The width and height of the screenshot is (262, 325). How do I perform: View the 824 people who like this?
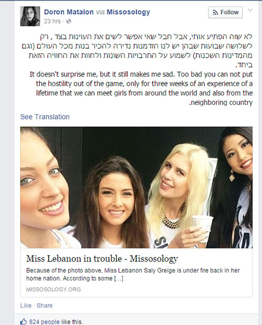[56, 322]
